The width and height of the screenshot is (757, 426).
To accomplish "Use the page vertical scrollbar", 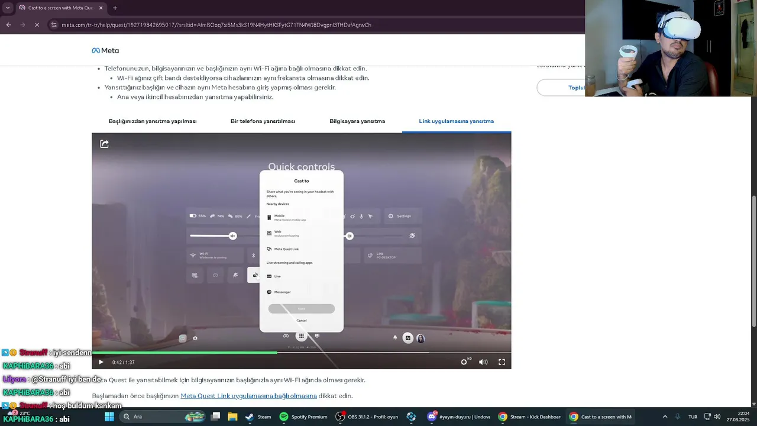I will 753,261.
